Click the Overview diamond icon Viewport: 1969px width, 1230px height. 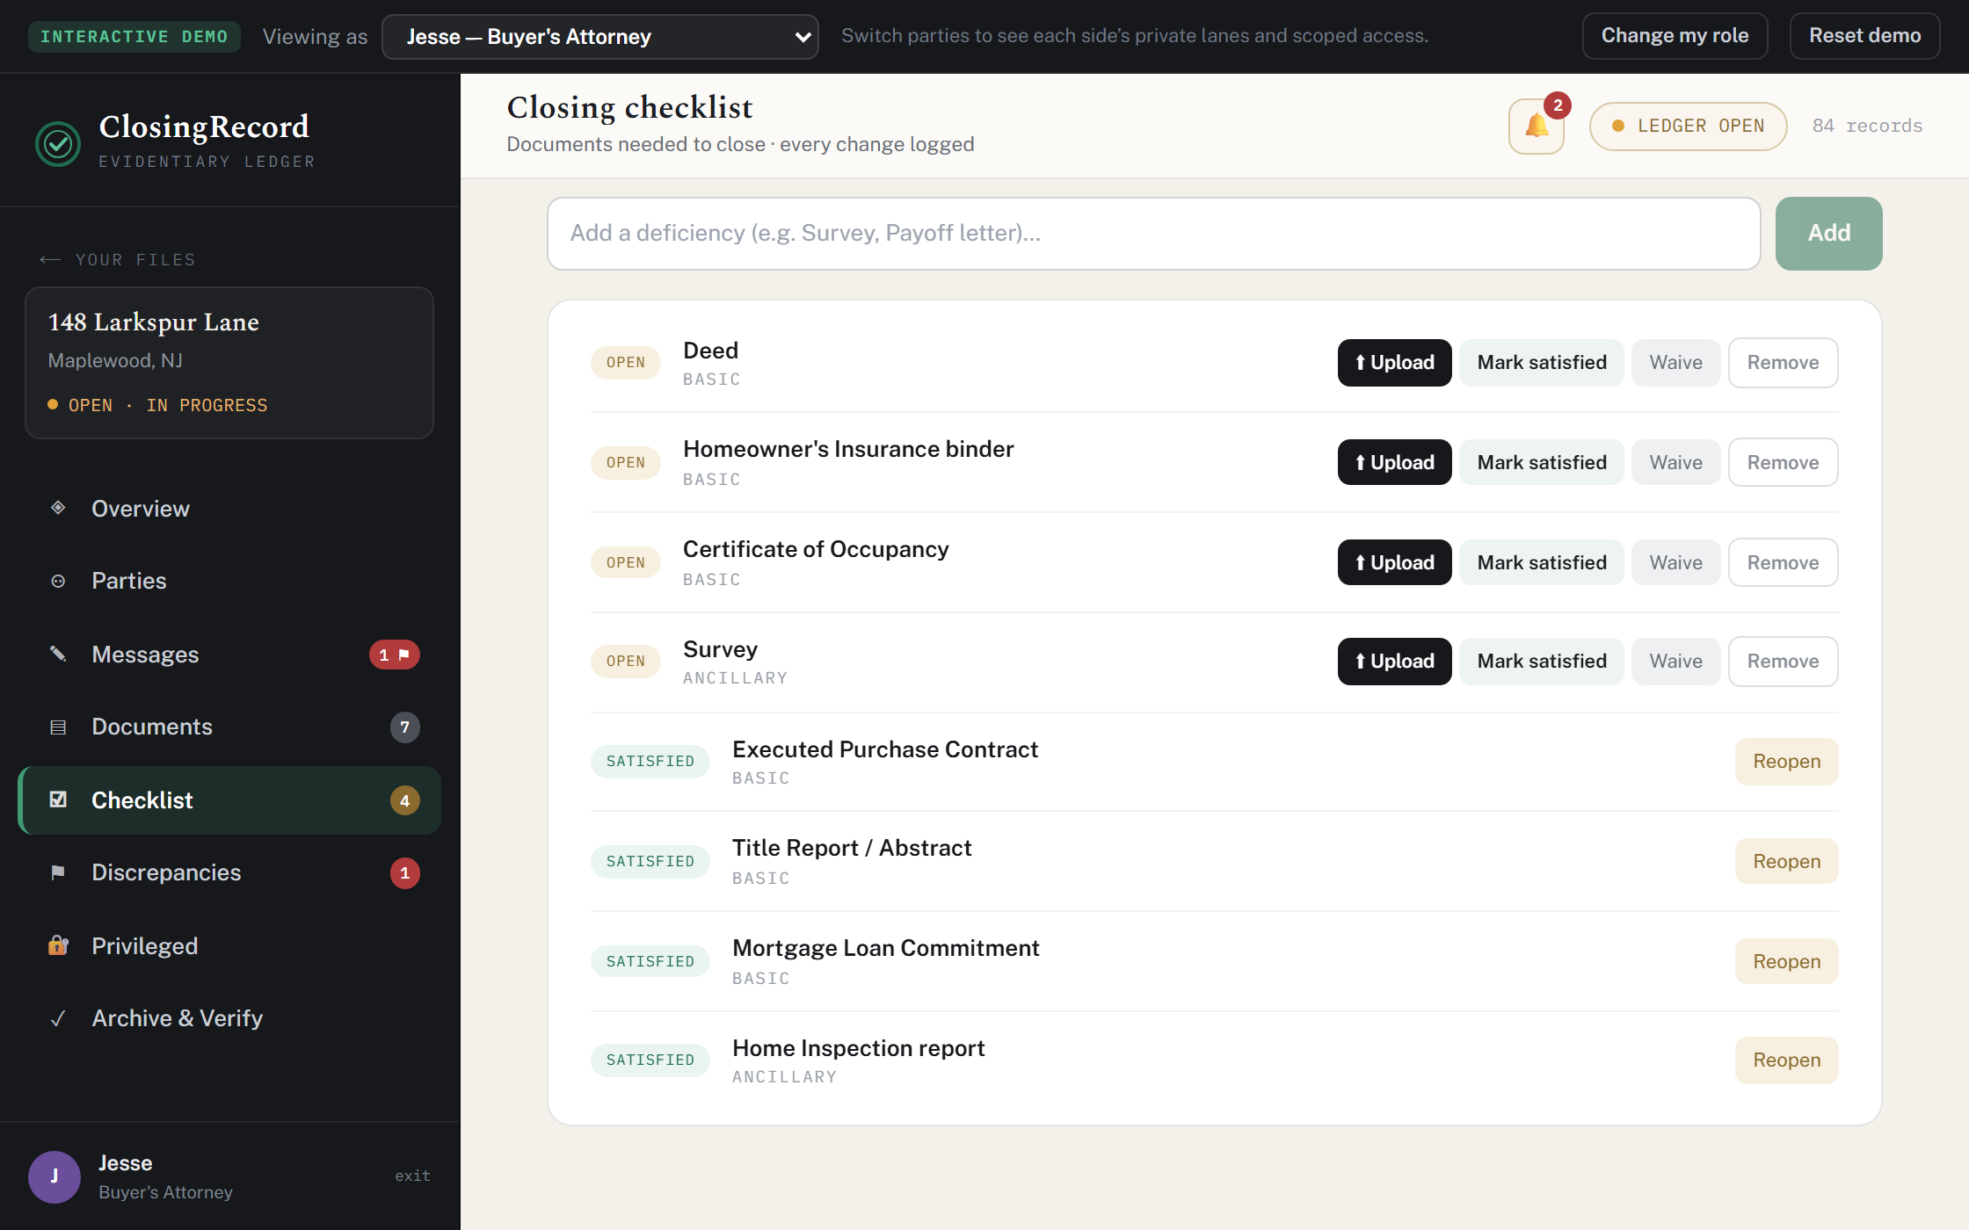58,508
